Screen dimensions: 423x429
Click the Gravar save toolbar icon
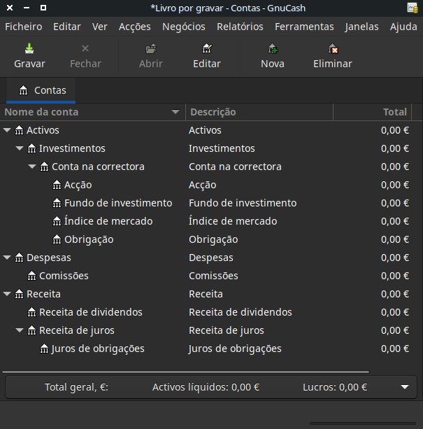[x=29, y=49]
